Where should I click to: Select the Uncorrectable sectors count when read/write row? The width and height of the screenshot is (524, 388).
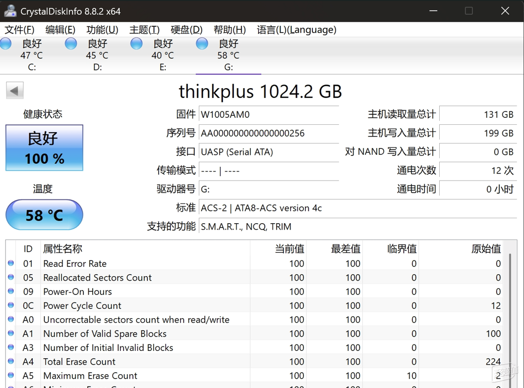click(255, 320)
